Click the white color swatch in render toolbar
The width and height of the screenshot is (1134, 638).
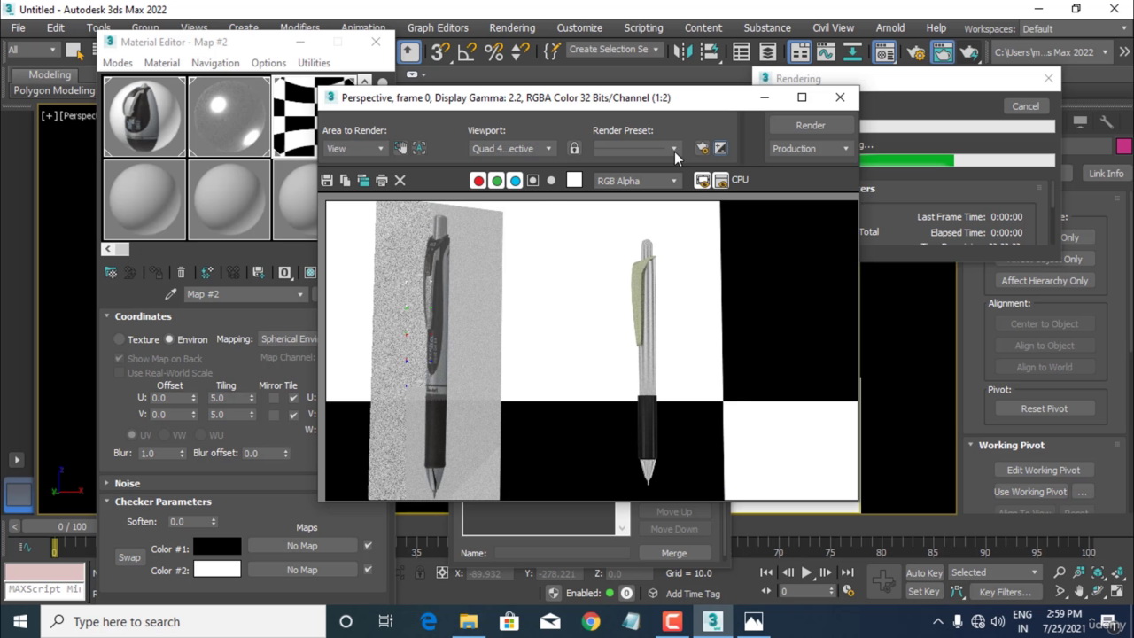click(x=574, y=180)
